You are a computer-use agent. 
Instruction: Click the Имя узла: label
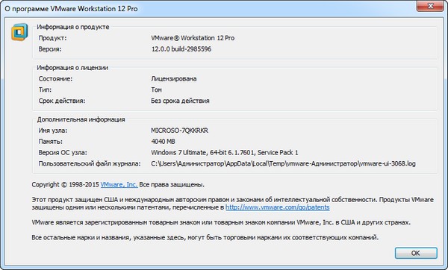53,131
